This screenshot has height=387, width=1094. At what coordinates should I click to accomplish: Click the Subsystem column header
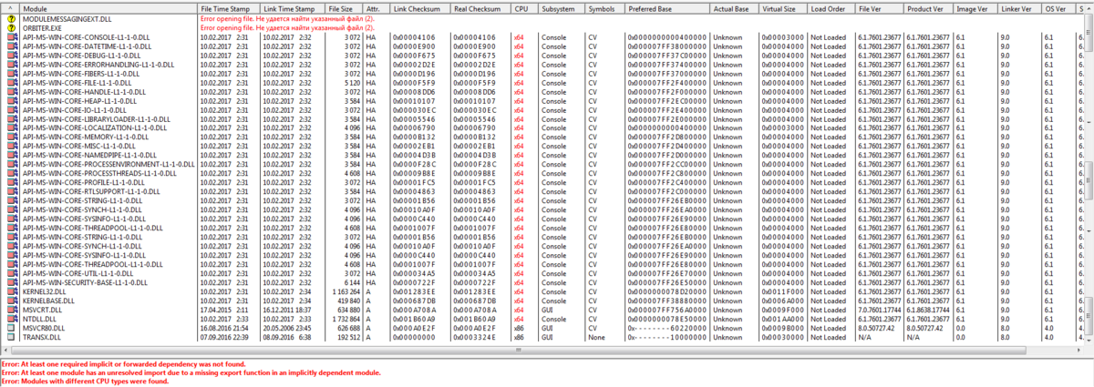(x=561, y=7)
